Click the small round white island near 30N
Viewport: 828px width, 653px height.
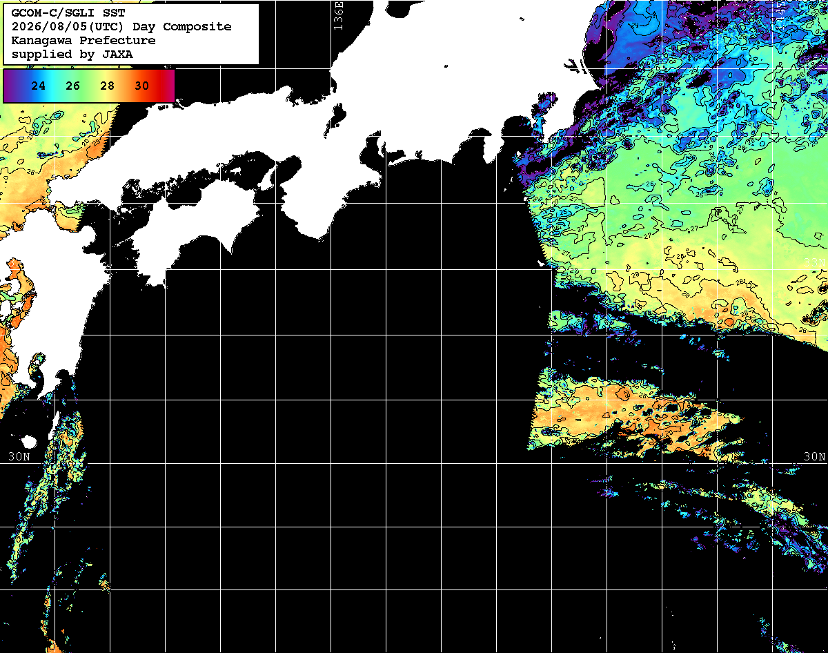[28, 441]
